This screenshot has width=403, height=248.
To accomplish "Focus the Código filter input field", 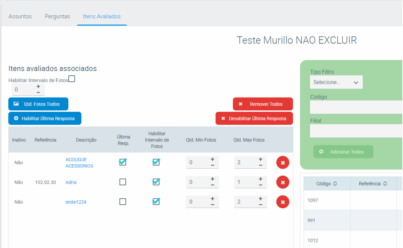I will pyautogui.click(x=356, y=107).
